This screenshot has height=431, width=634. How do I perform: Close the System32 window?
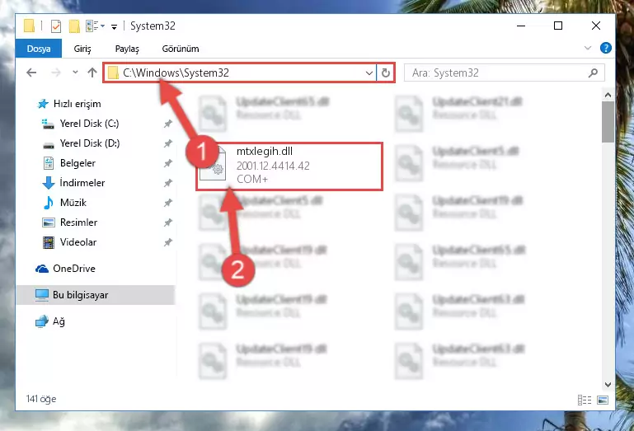click(x=595, y=26)
